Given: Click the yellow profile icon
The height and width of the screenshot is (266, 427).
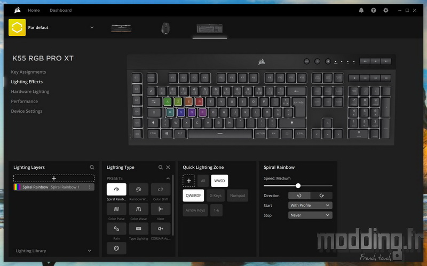Looking at the screenshot, I should 17,27.
